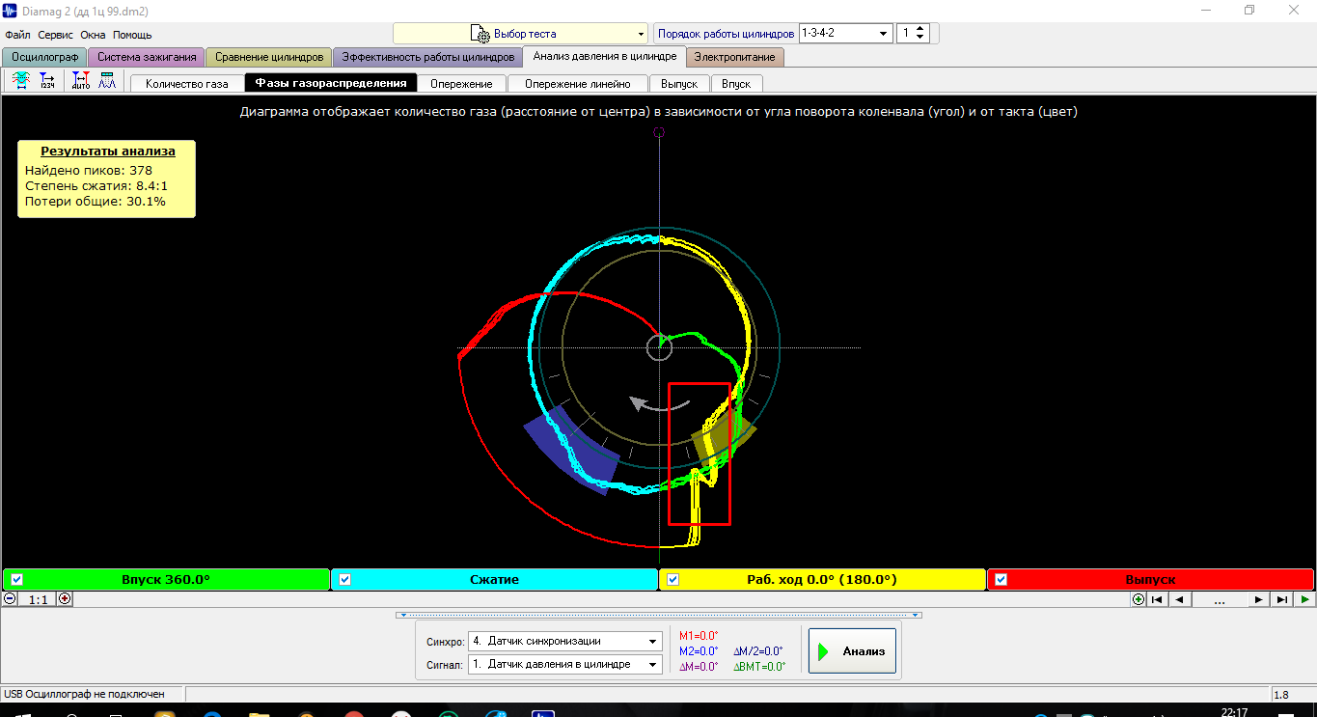Go to the next record arrow
Image resolution: width=1317 pixels, height=717 pixels.
click(x=1258, y=599)
